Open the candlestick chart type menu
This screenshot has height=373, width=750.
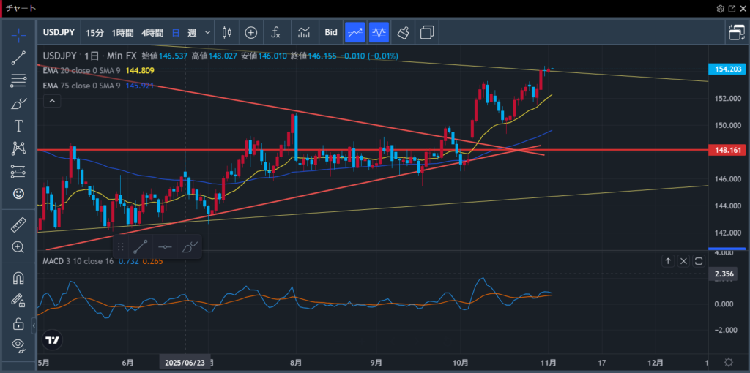226,32
